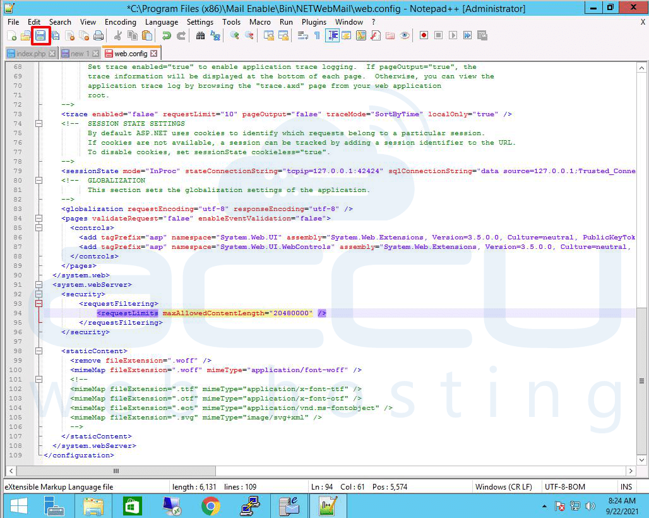Open the Function List panel
Viewport: 649px width, 518px height.
pyautogui.click(x=376, y=35)
